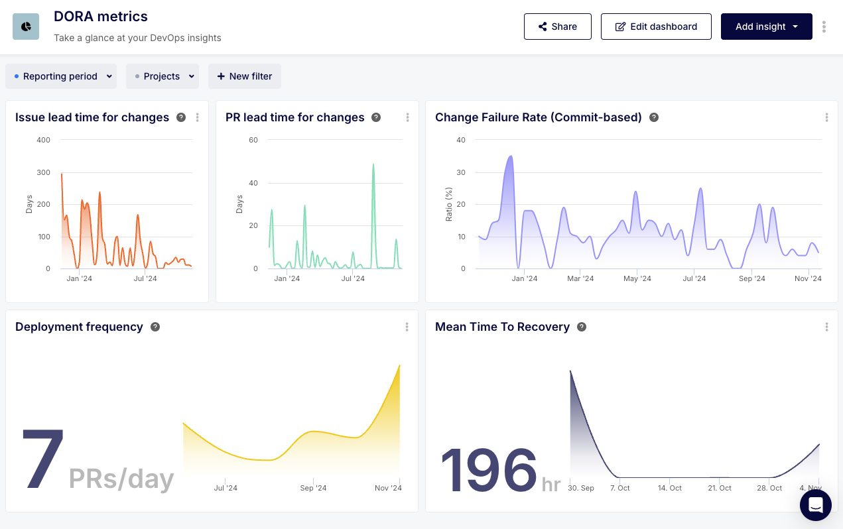This screenshot has width=843, height=529.
Task: Open the Add insight dropdown
Action: (x=766, y=27)
